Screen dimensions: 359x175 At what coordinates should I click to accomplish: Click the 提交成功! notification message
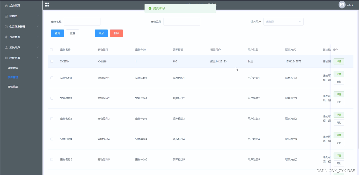[159, 8]
